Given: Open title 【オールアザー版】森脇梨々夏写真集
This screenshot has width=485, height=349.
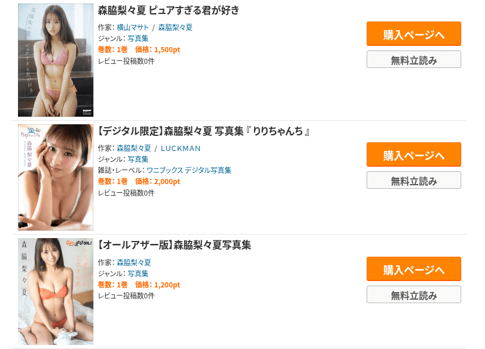Looking at the screenshot, I should click(175, 245).
